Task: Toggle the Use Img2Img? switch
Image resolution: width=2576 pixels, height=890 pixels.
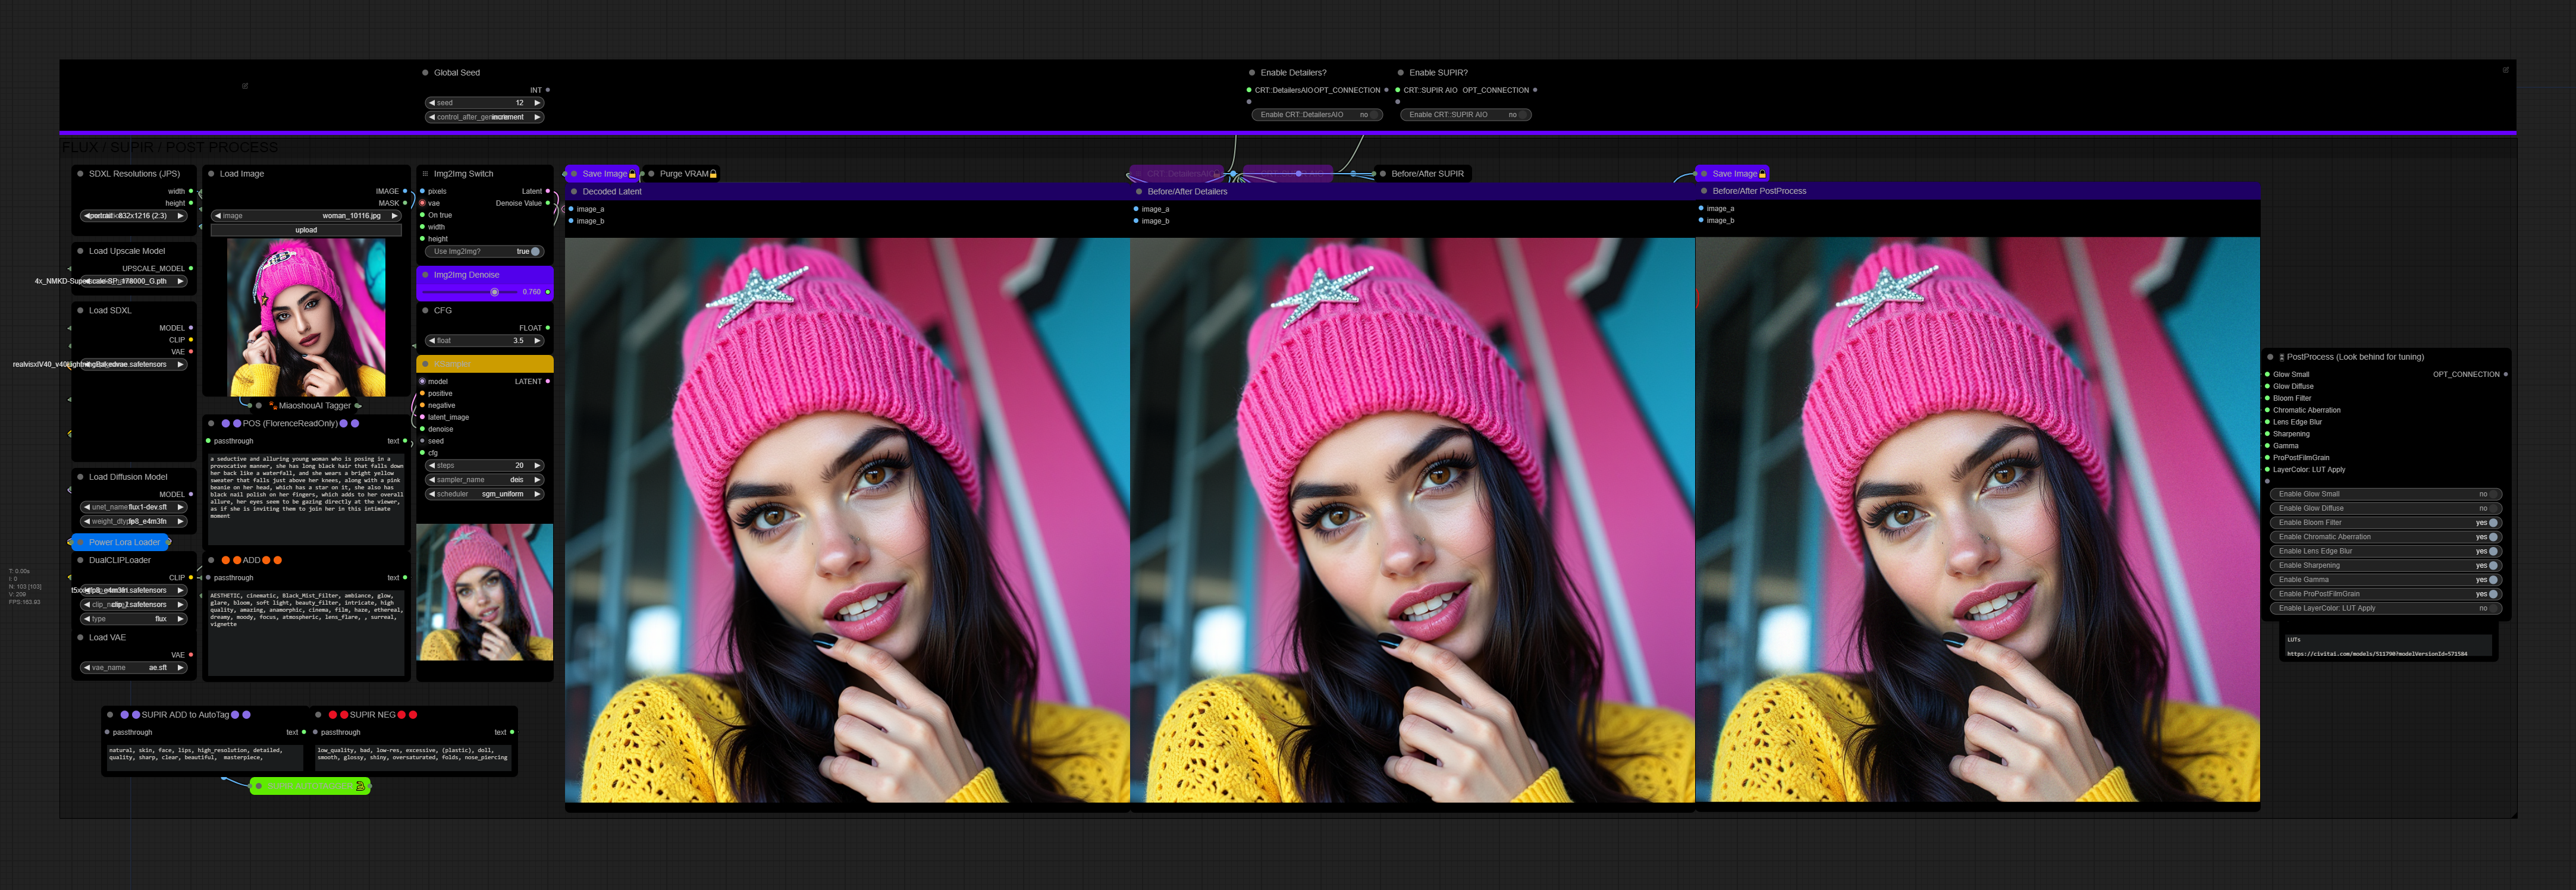Action: pyautogui.click(x=484, y=251)
